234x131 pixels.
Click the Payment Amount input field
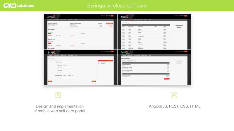pos(66,63)
